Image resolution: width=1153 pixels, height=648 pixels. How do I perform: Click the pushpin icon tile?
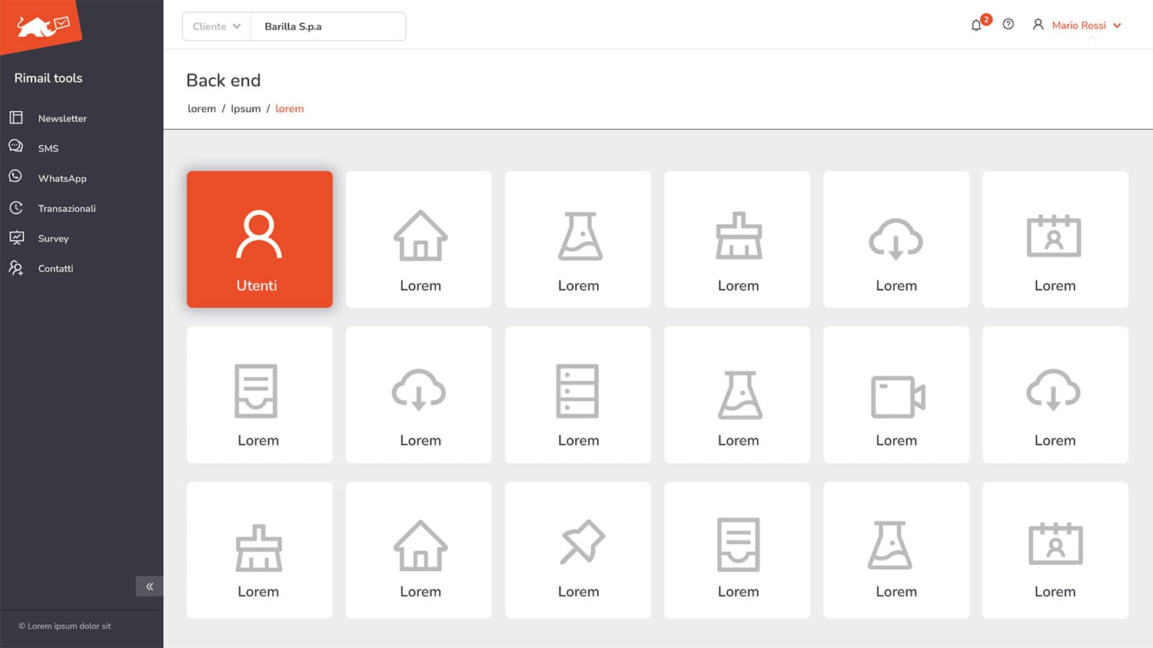(578, 550)
